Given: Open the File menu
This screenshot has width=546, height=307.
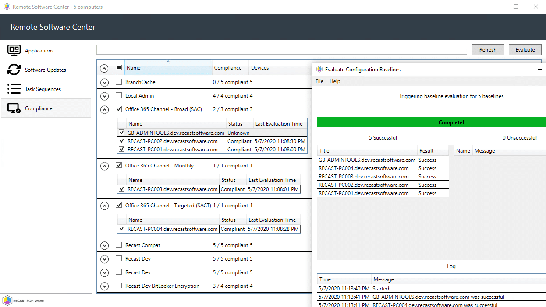Looking at the screenshot, I should point(319,81).
